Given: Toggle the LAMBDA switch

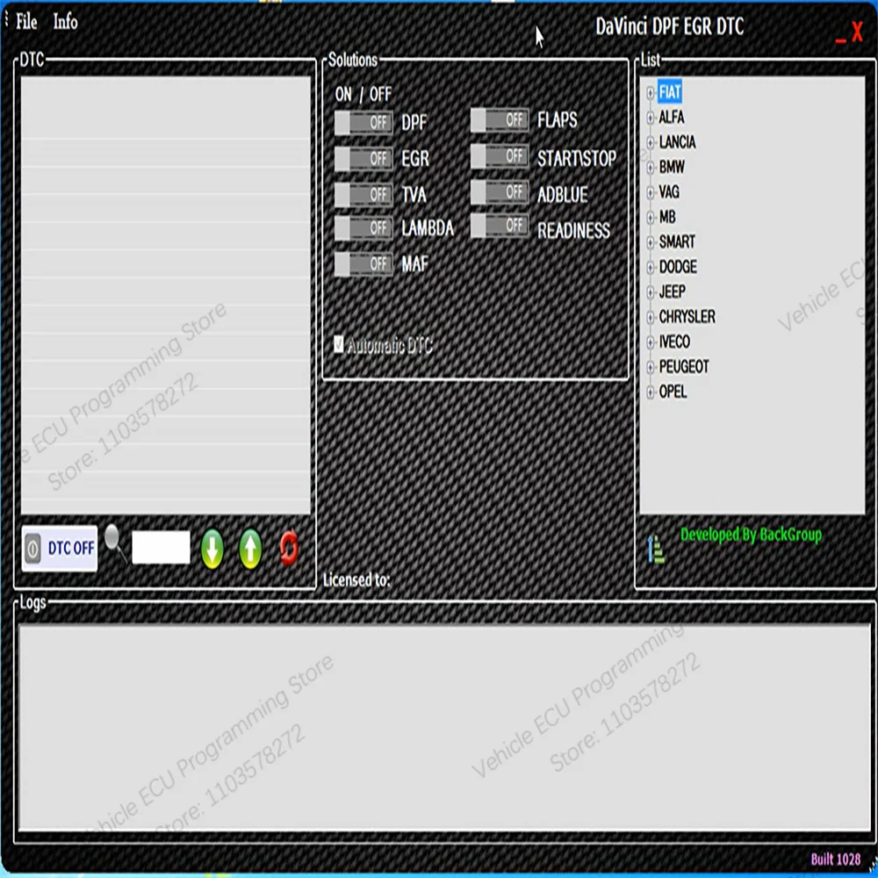Looking at the screenshot, I should click(x=363, y=228).
